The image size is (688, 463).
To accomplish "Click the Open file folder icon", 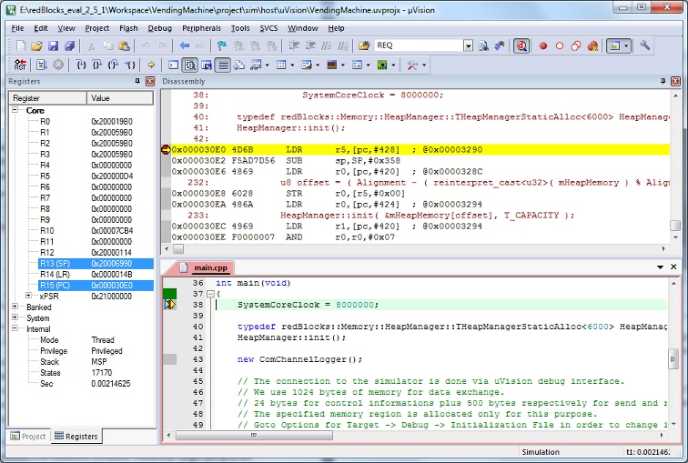I will [x=37, y=45].
